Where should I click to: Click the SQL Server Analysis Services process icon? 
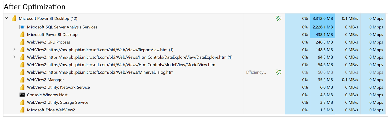[x=22, y=27]
